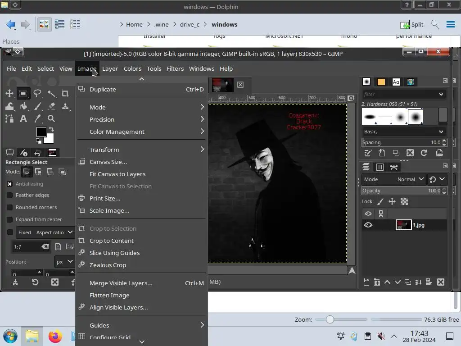
Task: Open the Color Management submenu
Action: (x=141, y=132)
